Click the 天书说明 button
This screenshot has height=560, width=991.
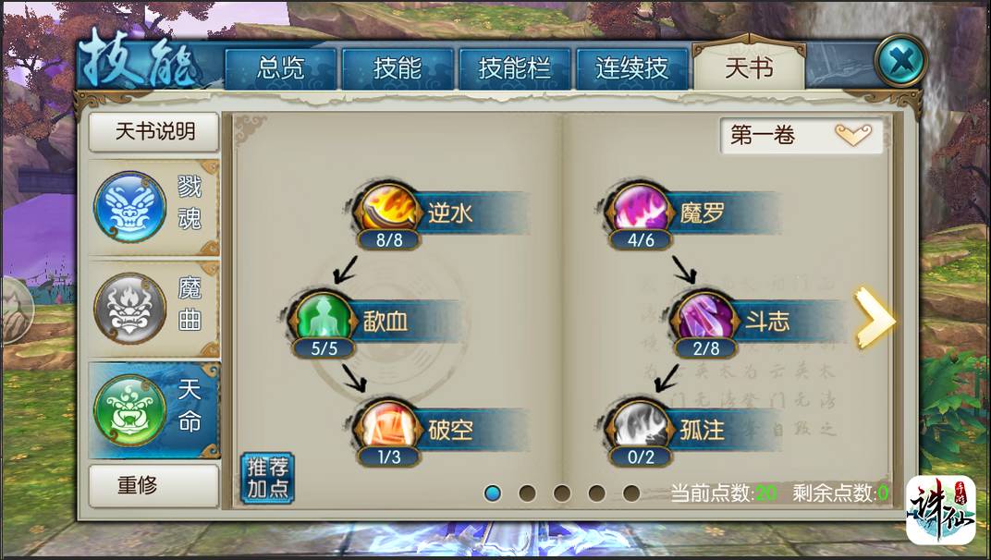[x=154, y=131]
